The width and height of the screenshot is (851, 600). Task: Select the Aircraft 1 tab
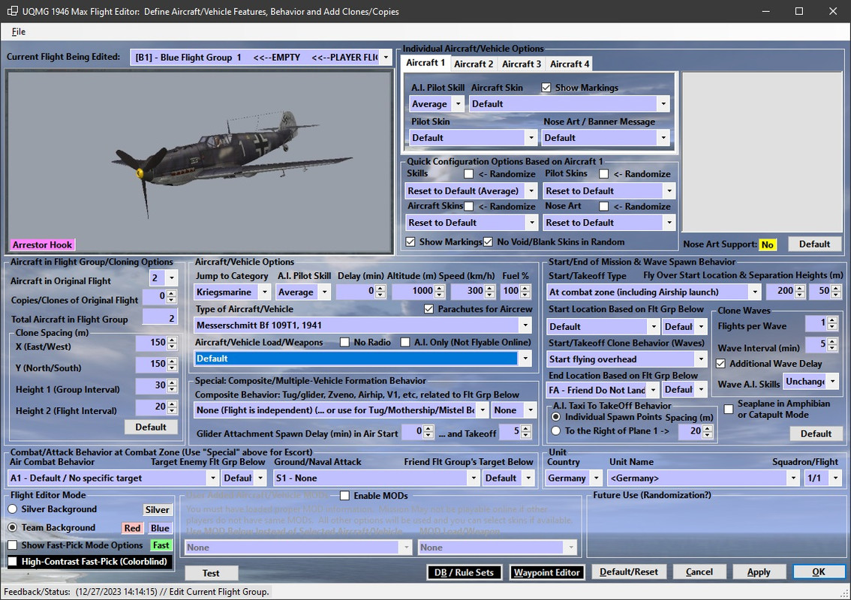pyautogui.click(x=425, y=63)
